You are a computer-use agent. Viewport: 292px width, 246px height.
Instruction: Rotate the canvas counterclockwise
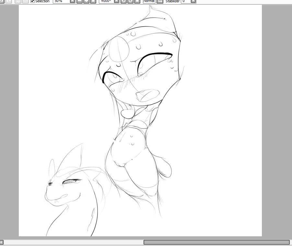click(x=123, y=1)
